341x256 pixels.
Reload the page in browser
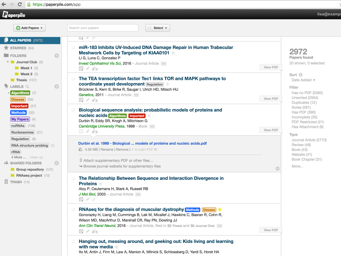pos(20,4)
